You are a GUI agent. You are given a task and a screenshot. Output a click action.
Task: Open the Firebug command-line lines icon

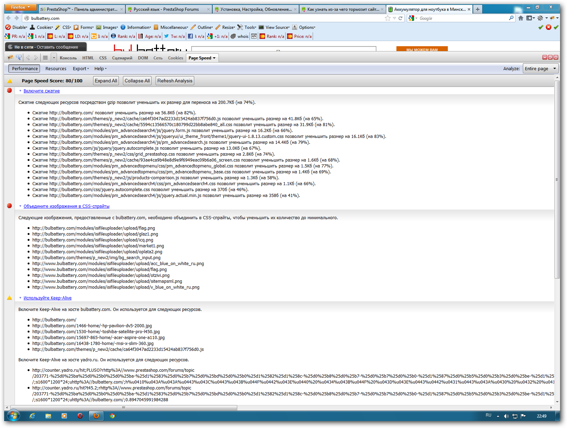[x=45, y=58]
